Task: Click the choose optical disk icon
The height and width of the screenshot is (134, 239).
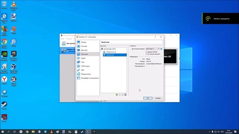Action: tap(161, 49)
